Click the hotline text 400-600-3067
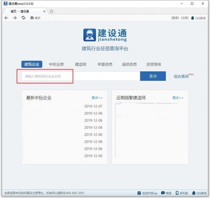Image resolution: width=210 pixels, height=198 pixels. 75,193
